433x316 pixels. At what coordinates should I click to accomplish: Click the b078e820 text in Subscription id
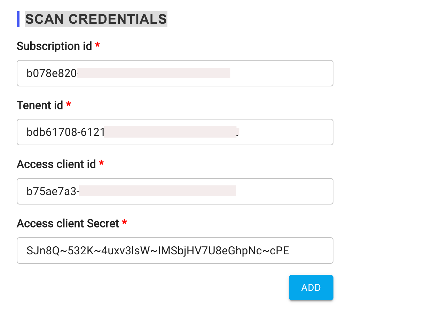point(52,73)
